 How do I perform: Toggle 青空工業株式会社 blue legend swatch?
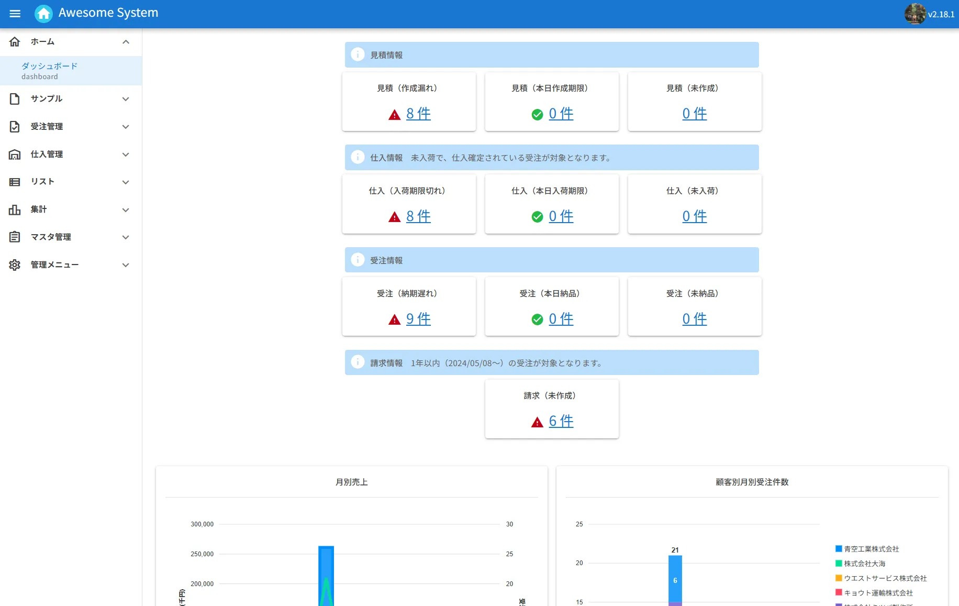click(x=839, y=548)
